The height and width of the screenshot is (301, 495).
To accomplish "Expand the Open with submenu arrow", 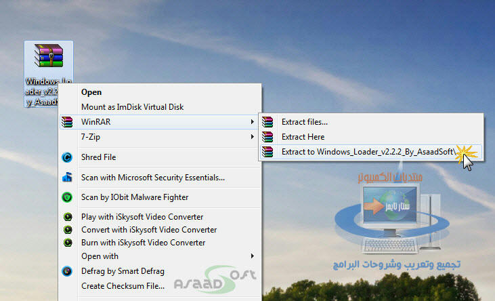I will [253, 256].
